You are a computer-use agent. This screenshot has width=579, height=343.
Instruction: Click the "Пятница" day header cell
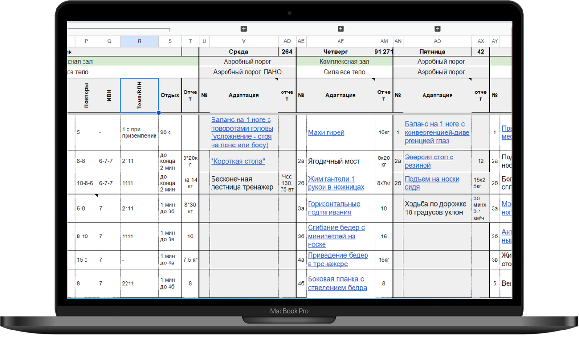[x=432, y=52]
